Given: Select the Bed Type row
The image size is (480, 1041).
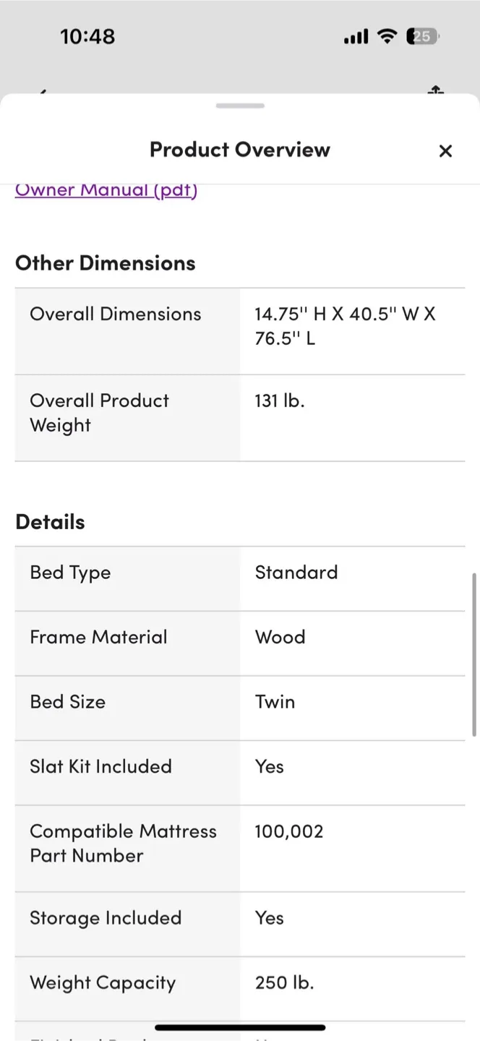Looking at the screenshot, I should click(x=239, y=572).
